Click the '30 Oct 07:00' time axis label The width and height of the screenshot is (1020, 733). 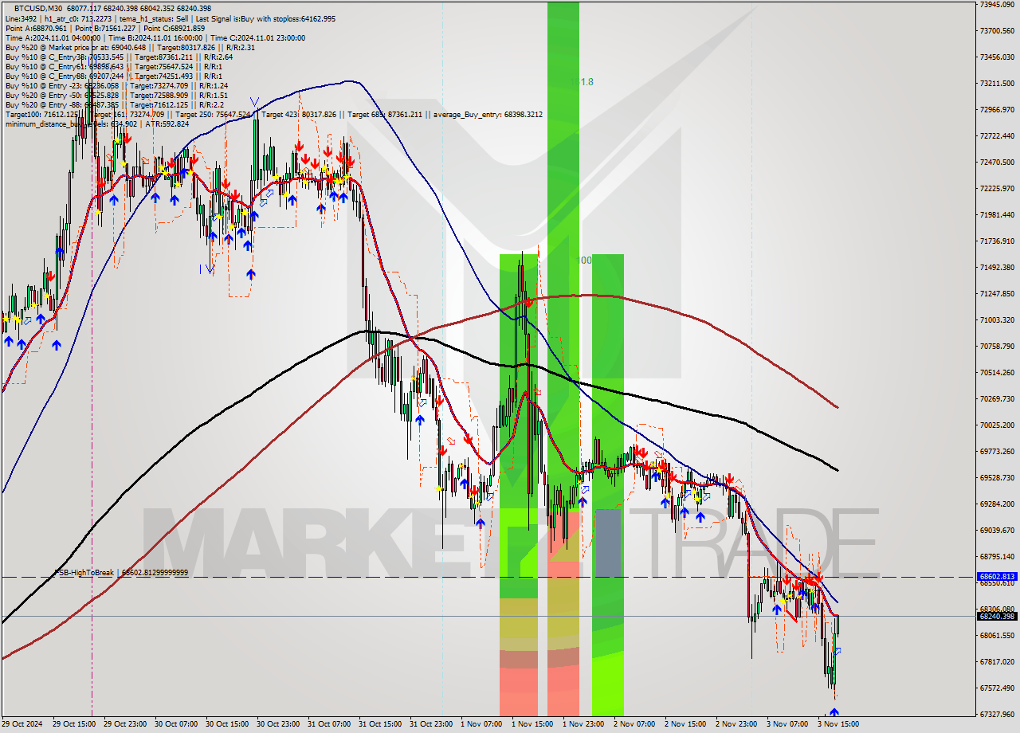(x=176, y=724)
